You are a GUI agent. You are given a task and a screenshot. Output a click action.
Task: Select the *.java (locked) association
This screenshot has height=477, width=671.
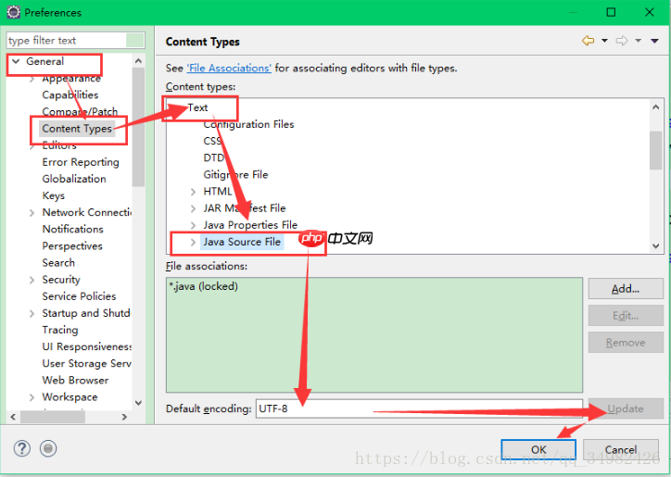click(204, 286)
